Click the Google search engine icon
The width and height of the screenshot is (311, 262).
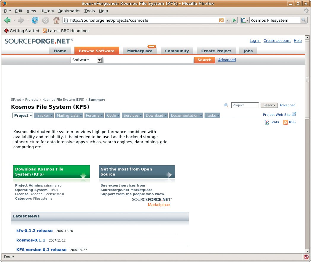244,20
